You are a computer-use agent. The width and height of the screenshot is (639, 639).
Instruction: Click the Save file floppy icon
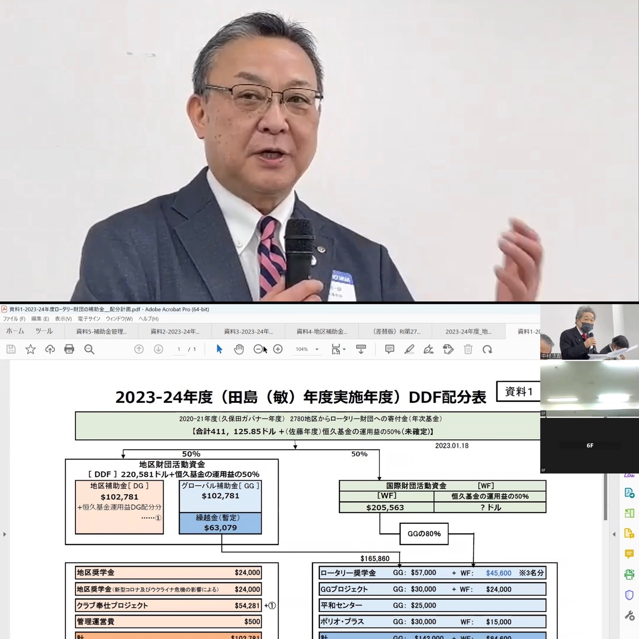coord(11,349)
